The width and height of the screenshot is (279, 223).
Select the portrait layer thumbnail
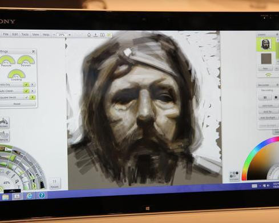click(x=266, y=44)
